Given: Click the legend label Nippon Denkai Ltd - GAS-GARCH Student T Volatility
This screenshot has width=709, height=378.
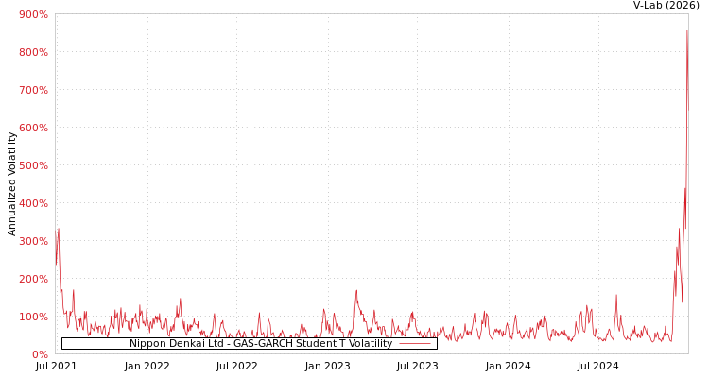Looking at the screenshot, I should point(261,343).
